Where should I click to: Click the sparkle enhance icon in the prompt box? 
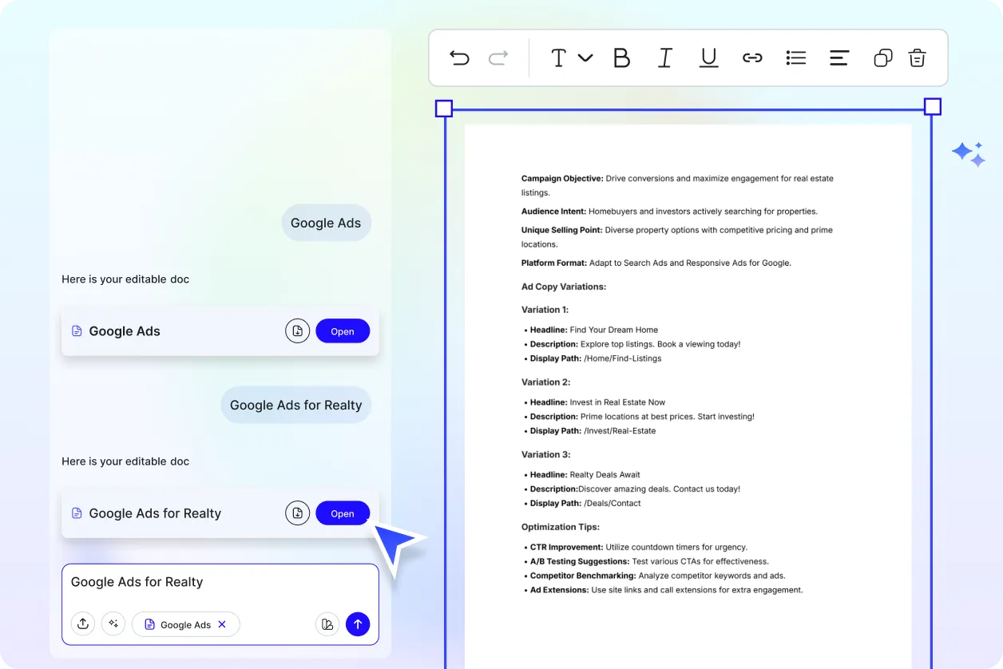[x=113, y=624]
